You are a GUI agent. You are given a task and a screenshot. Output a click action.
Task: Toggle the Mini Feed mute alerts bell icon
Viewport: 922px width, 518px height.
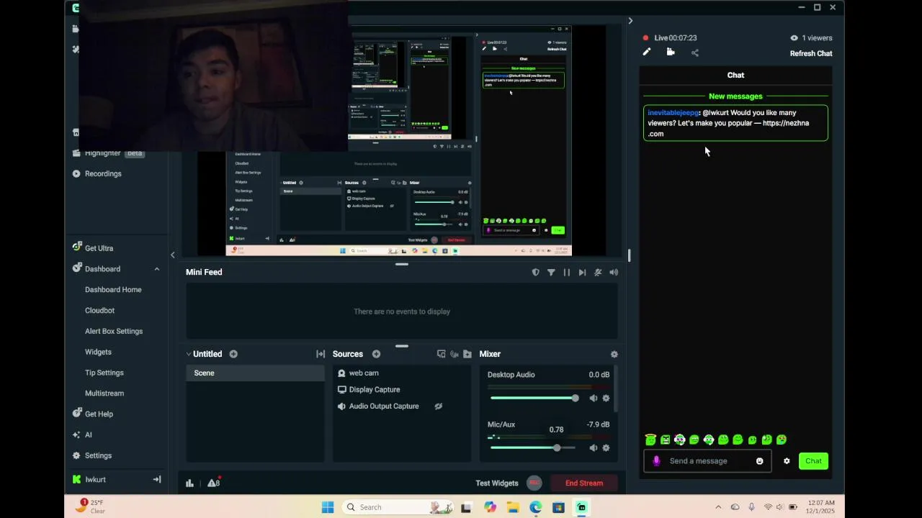pyautogui.click(x=598, y=273)
